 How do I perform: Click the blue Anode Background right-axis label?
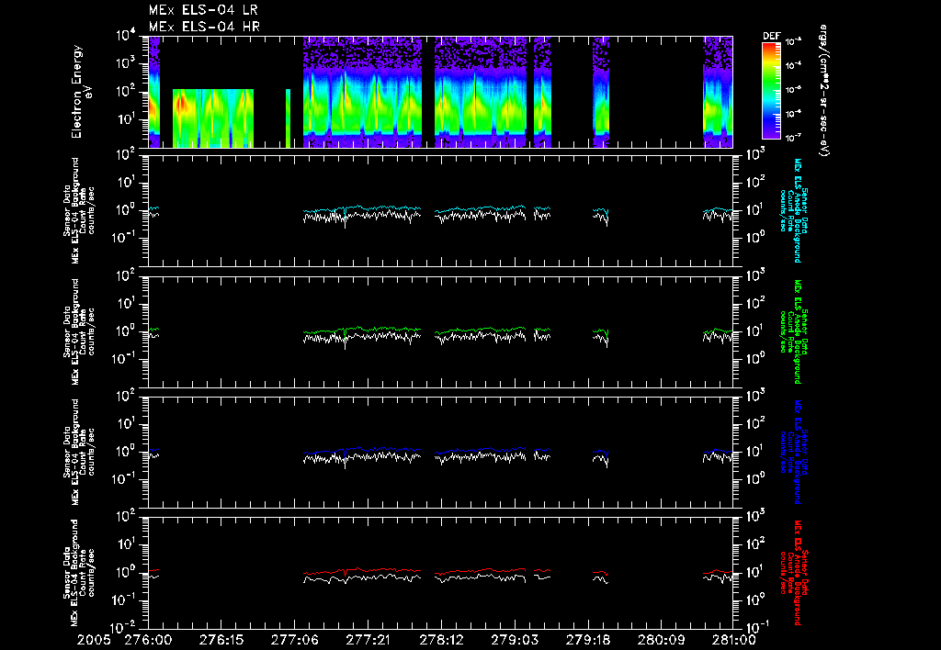pos(793,452)
